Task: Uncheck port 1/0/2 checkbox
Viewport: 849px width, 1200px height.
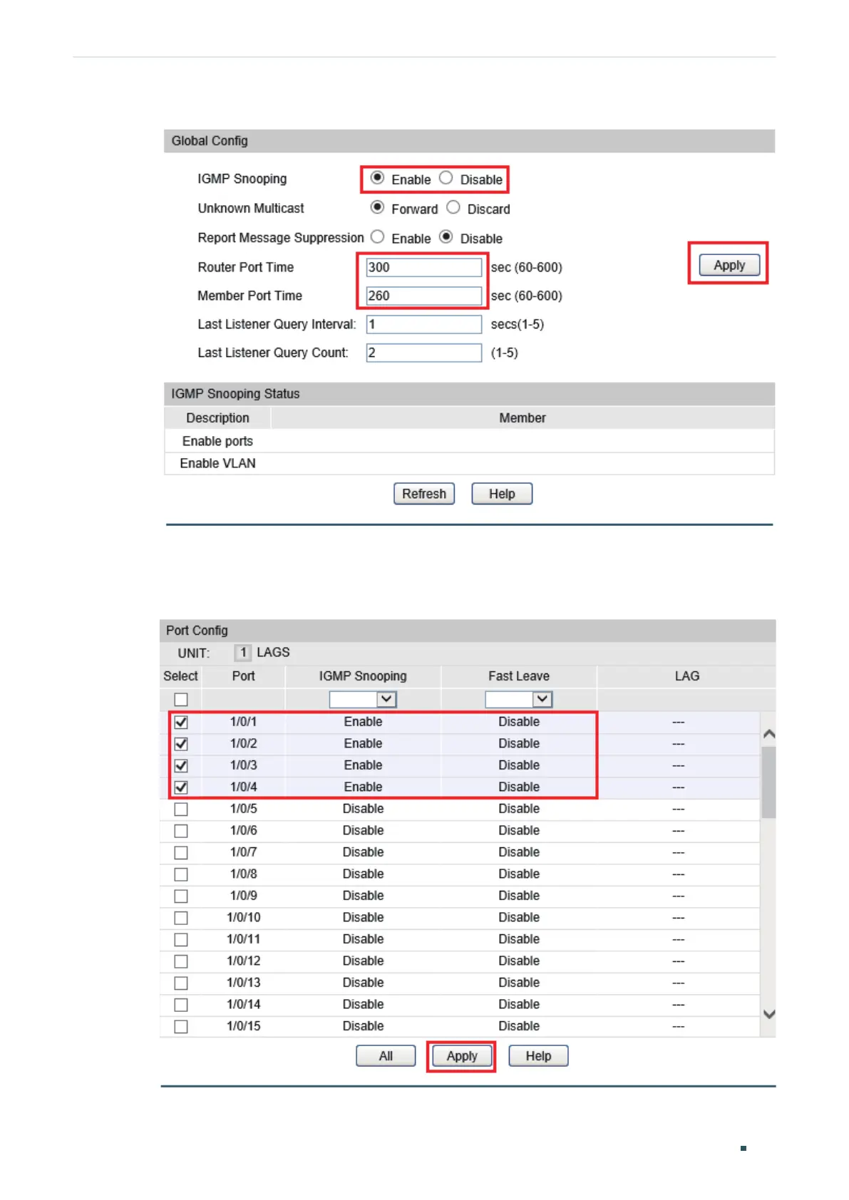Action: 181,744
